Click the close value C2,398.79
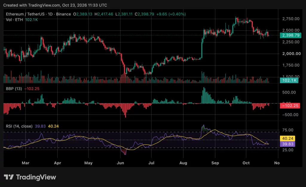Viewport: 306px width, 187px height. [144, 14]
